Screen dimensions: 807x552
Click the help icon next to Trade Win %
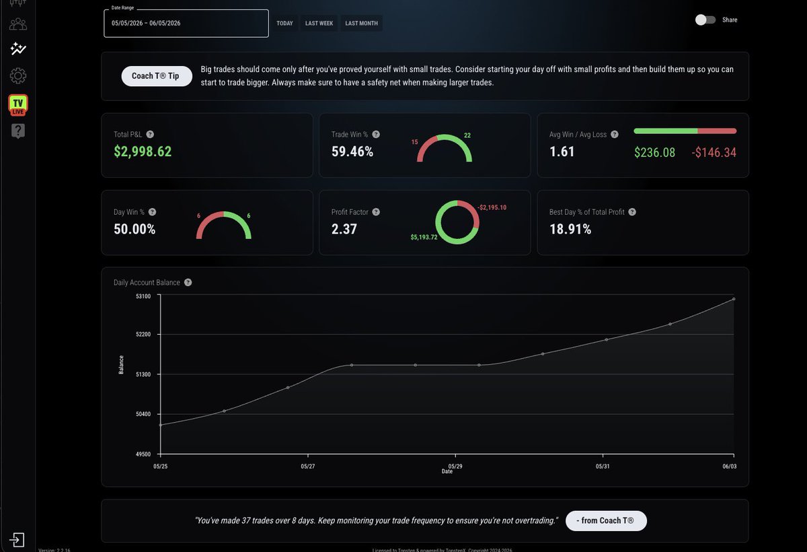coord(376,135)
